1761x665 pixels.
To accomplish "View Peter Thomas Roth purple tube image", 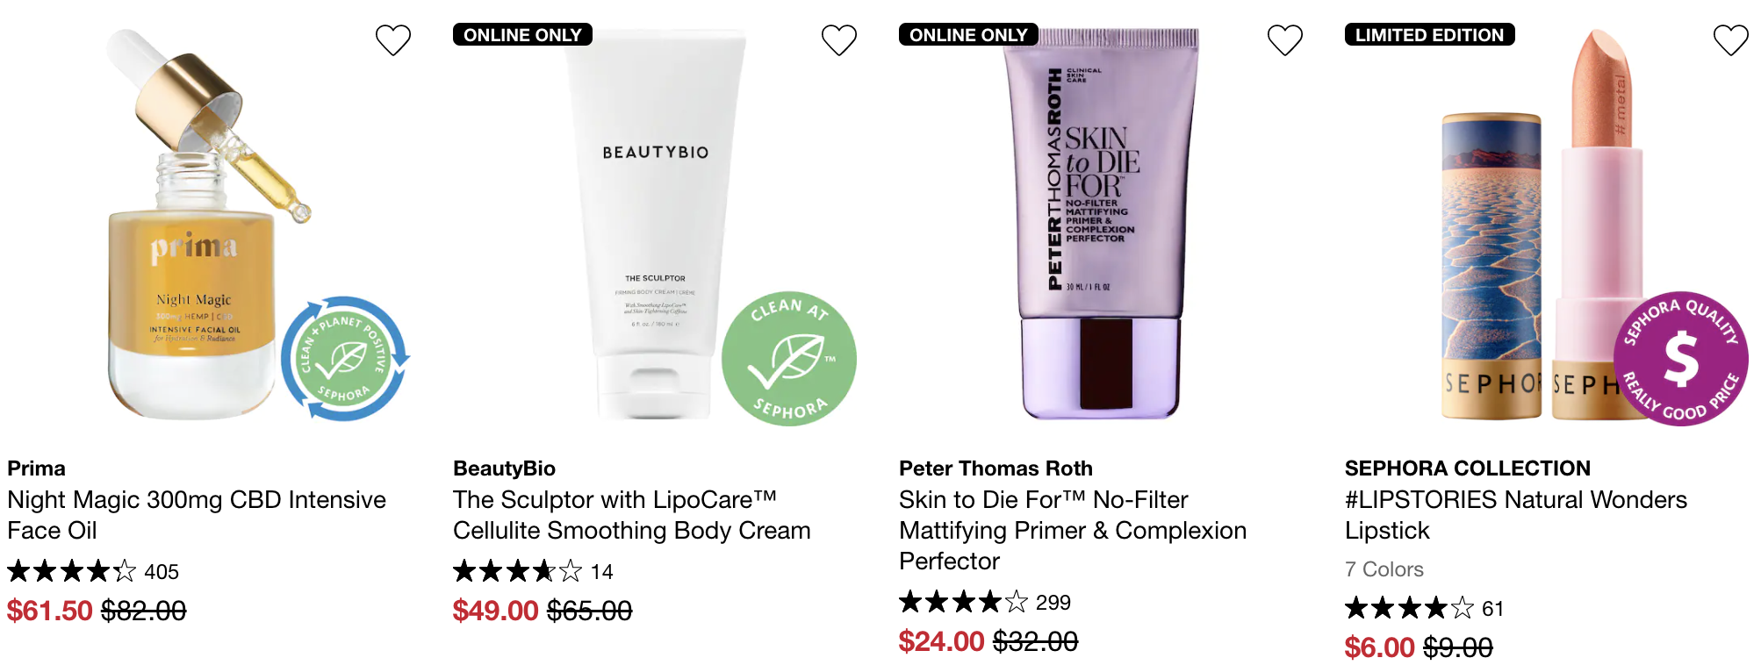I will (x=1101, y=224).
